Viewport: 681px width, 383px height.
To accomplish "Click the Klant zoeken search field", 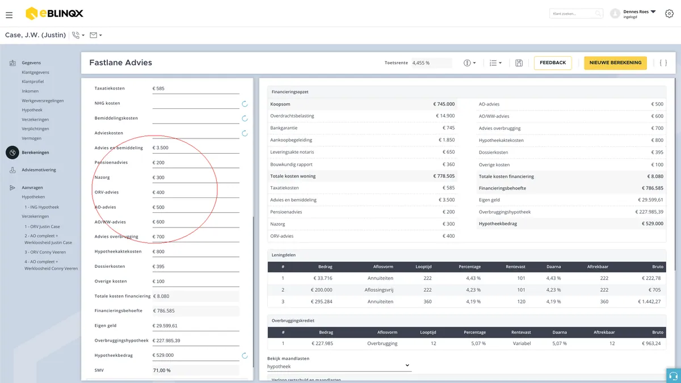I will point(577,14).
